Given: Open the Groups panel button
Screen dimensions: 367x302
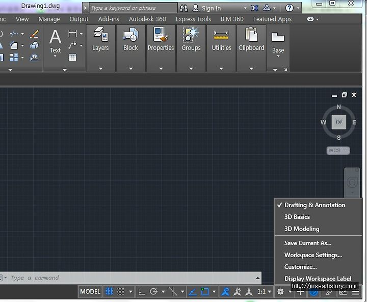Looking at the screenshot, I should [x=191, y=48].
